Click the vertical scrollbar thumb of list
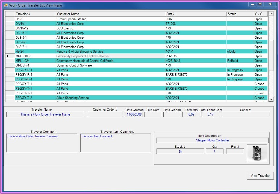Viewport: 280px width, 194px height. click(271, 56)
